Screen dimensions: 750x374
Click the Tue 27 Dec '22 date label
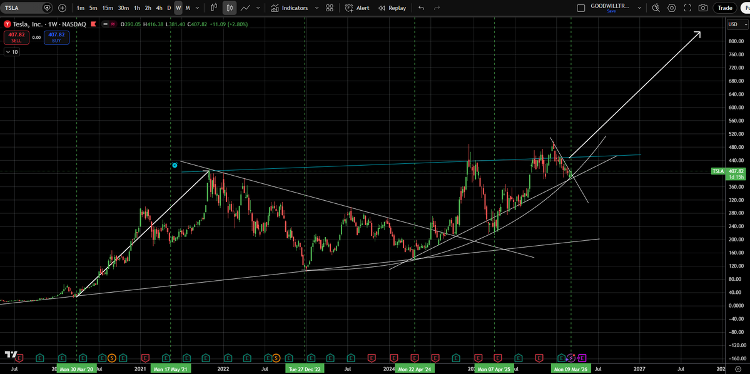[x=305, y=369]
